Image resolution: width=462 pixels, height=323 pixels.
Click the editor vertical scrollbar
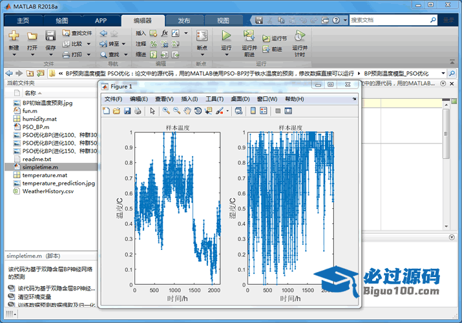click(x=446, y=133)
